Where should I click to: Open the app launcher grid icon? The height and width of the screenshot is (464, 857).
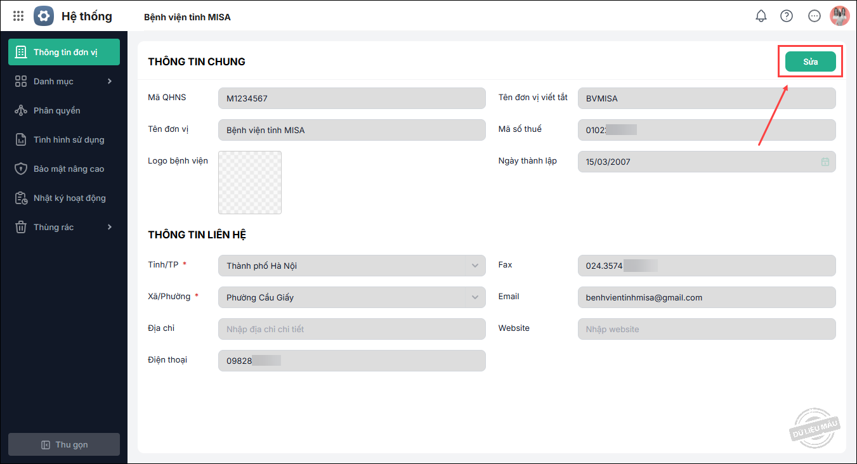18,16
